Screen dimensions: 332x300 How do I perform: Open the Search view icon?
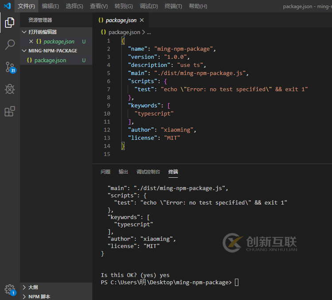coord(10,44)
